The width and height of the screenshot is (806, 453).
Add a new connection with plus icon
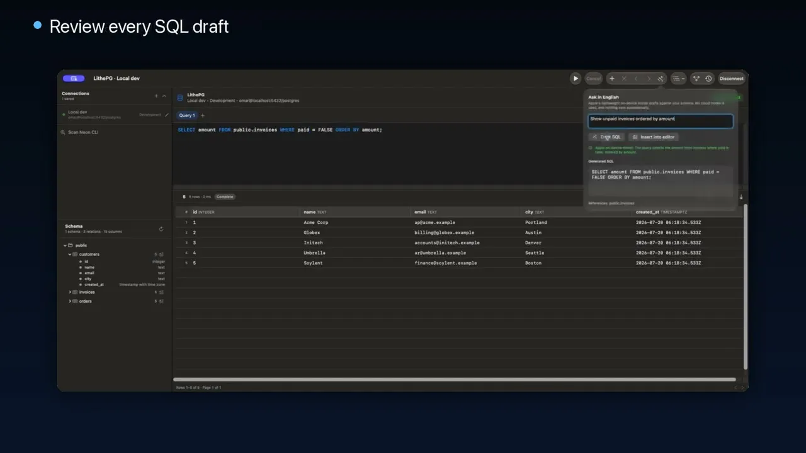coord(156,96)
